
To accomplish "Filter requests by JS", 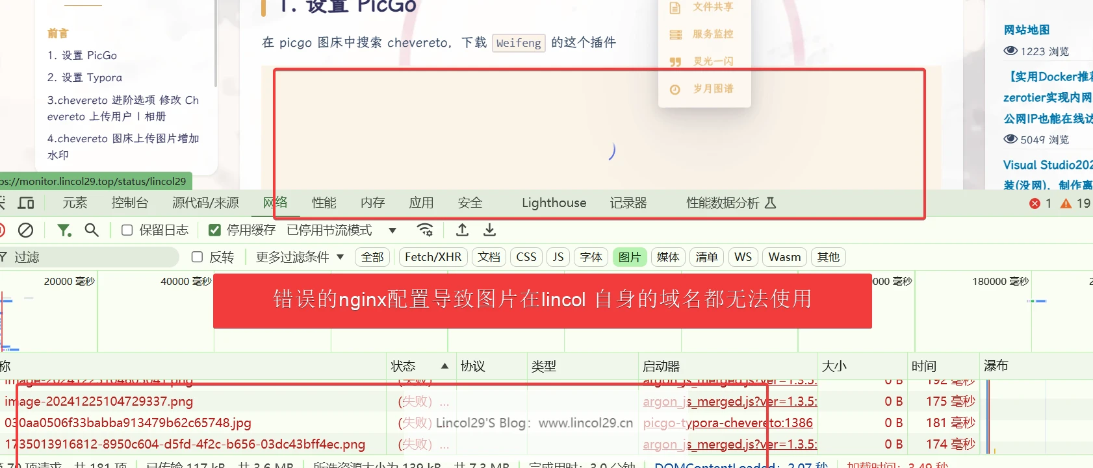I will pos(558,257).
